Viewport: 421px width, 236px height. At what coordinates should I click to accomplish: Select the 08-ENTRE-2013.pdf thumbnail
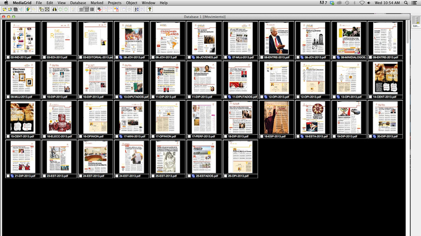point(276,38)
